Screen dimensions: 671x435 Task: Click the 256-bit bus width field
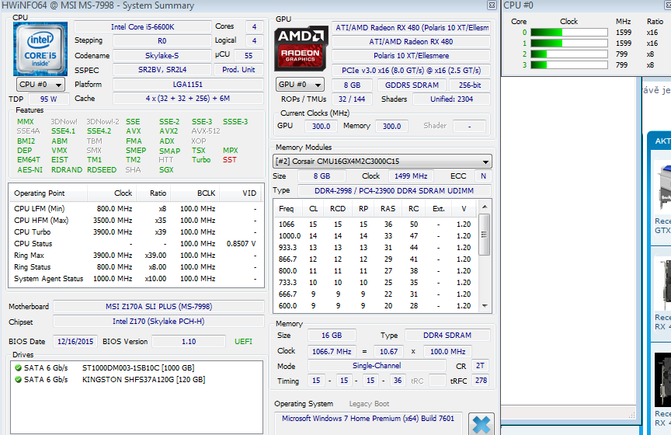pyautogui.click(x=470, y=85)
